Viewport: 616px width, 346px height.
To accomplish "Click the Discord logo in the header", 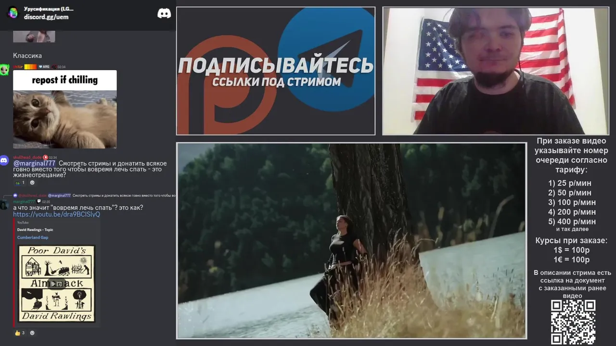I will 164,13.
